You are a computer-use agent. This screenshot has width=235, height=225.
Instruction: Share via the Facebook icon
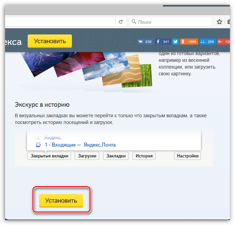pyautogui.click(x=158, y=42)
